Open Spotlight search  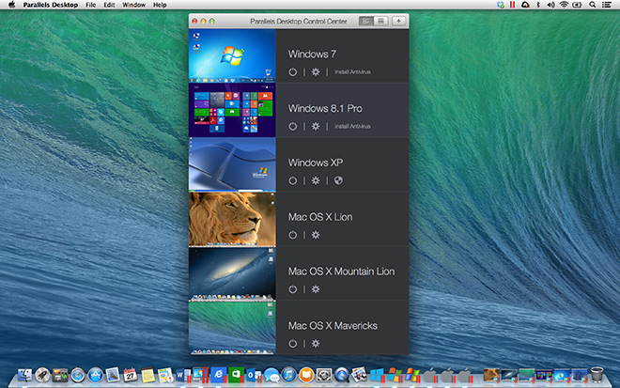593,5
